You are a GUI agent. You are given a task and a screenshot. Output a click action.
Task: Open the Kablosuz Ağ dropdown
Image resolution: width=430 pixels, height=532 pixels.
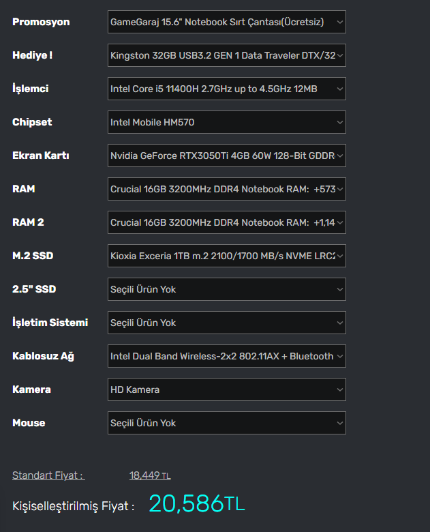226,356
